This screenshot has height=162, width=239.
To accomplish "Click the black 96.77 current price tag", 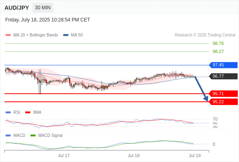I will click(223, 76).
